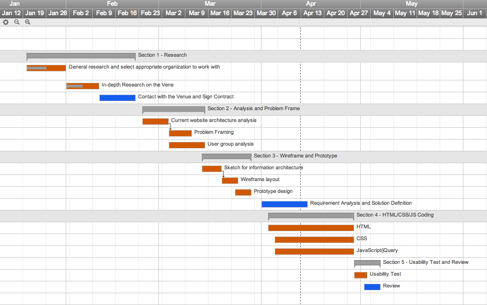The height and width of the screenshot is (305, 487).
Task: Zoom in the Gantt timeline
Action: pyautogui.click(x=27, y=22)
